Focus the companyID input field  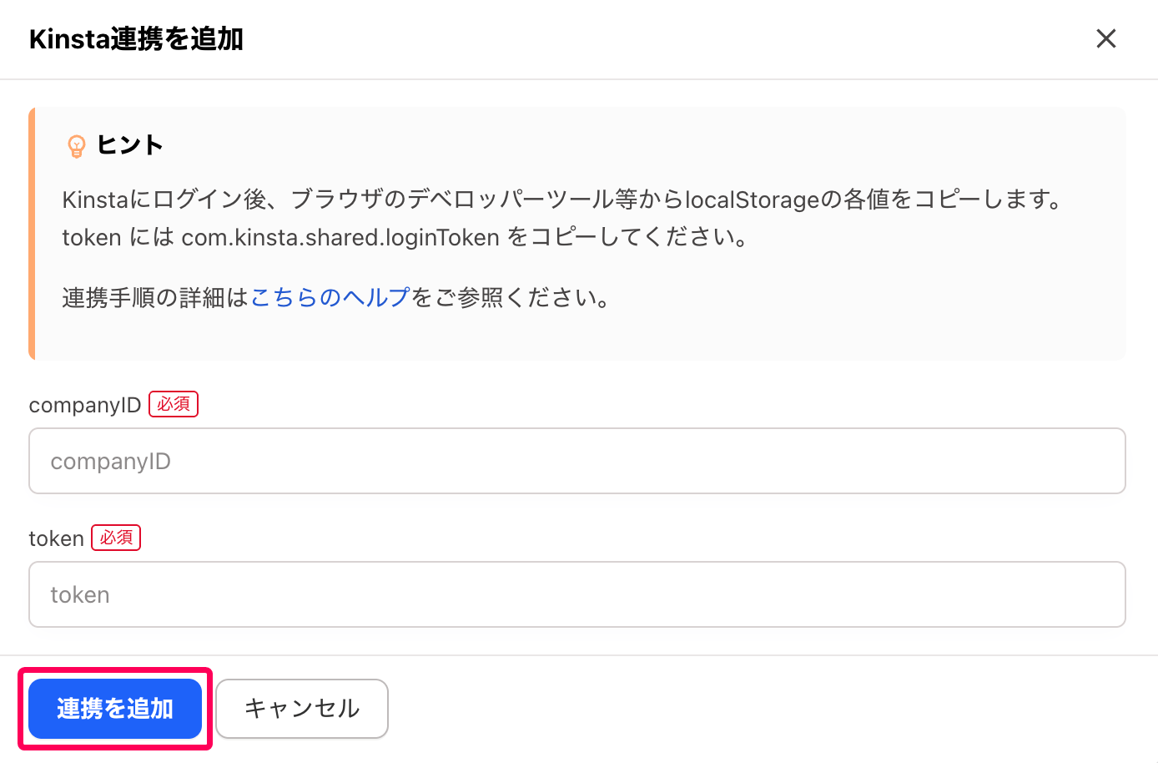click(577, 461)
